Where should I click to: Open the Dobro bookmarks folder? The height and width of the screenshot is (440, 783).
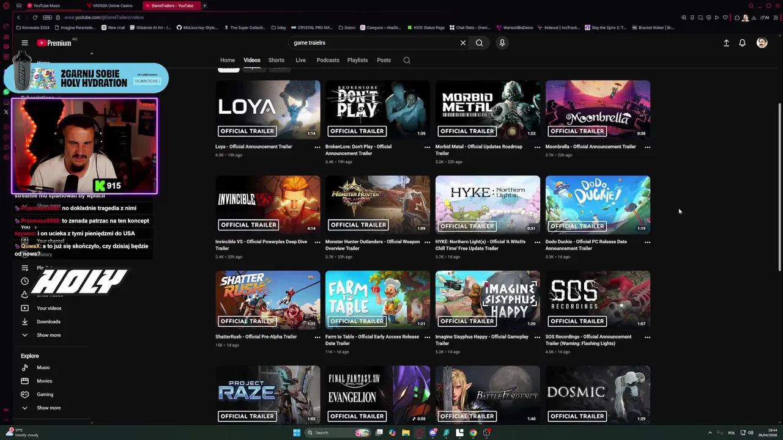point(347,28)
